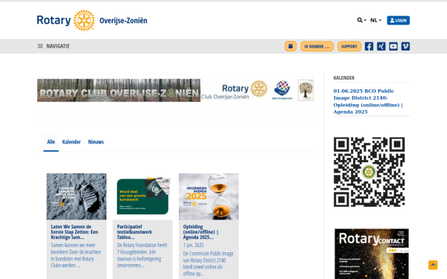Open 'Participatief textielkunstwerk Tabloo' article
The width and height of the screenshot is (447, 279).
pos(135,231)
